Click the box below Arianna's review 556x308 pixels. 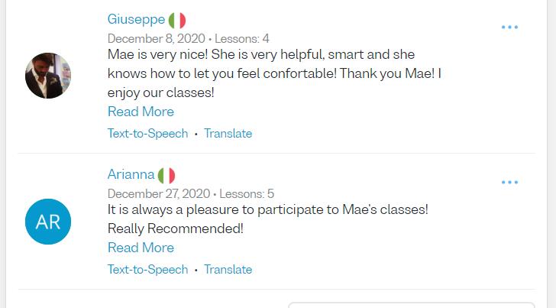click(412, 305)
